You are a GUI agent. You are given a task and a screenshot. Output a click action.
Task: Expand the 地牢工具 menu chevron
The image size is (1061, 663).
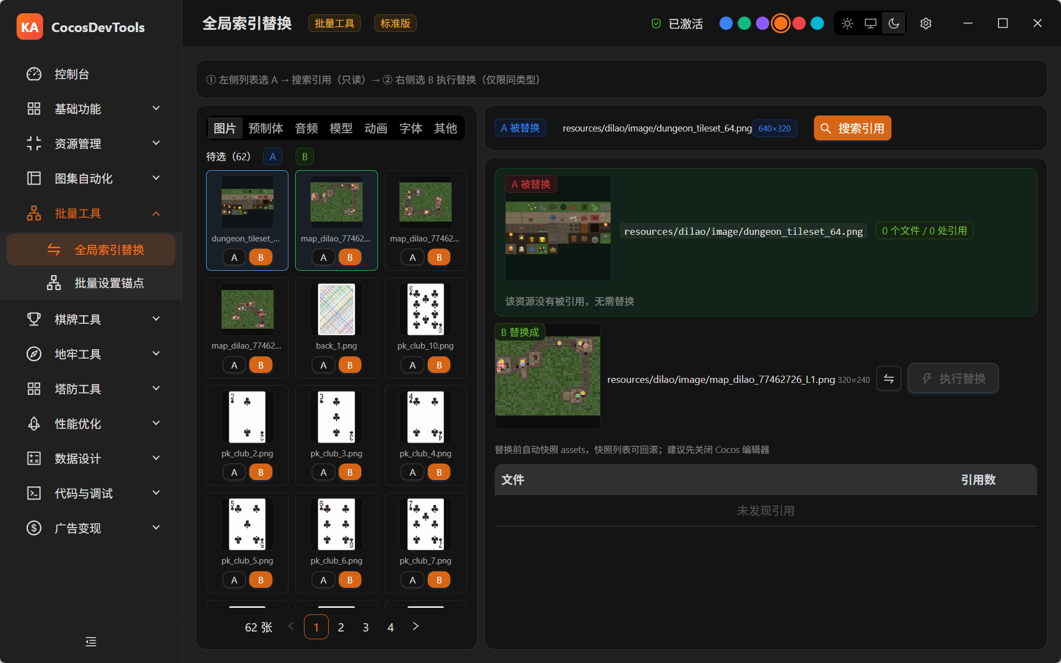(x=156, y=354)
